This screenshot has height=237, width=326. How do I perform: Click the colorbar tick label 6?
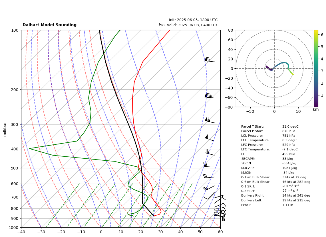click(x=322, y=34)
